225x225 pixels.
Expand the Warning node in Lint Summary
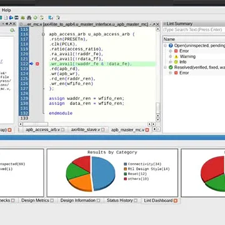pos(170,56)
